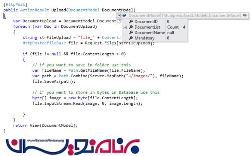
Task: Click file.ContentLength in the if condition
Action: (x=92, y=54)
